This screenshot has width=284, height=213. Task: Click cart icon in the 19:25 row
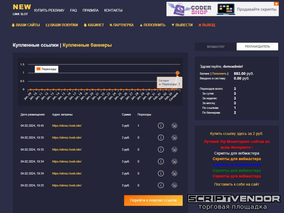pyautogui.click(x=174, y=185)
